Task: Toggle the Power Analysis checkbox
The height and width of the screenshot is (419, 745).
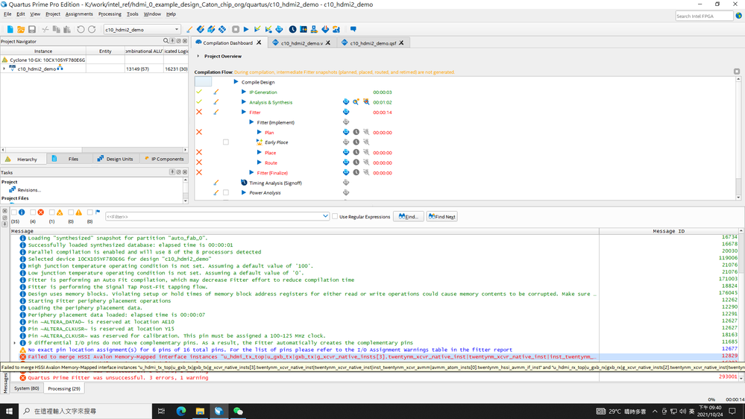Action: pyautogui.click(x=226, y=193)
